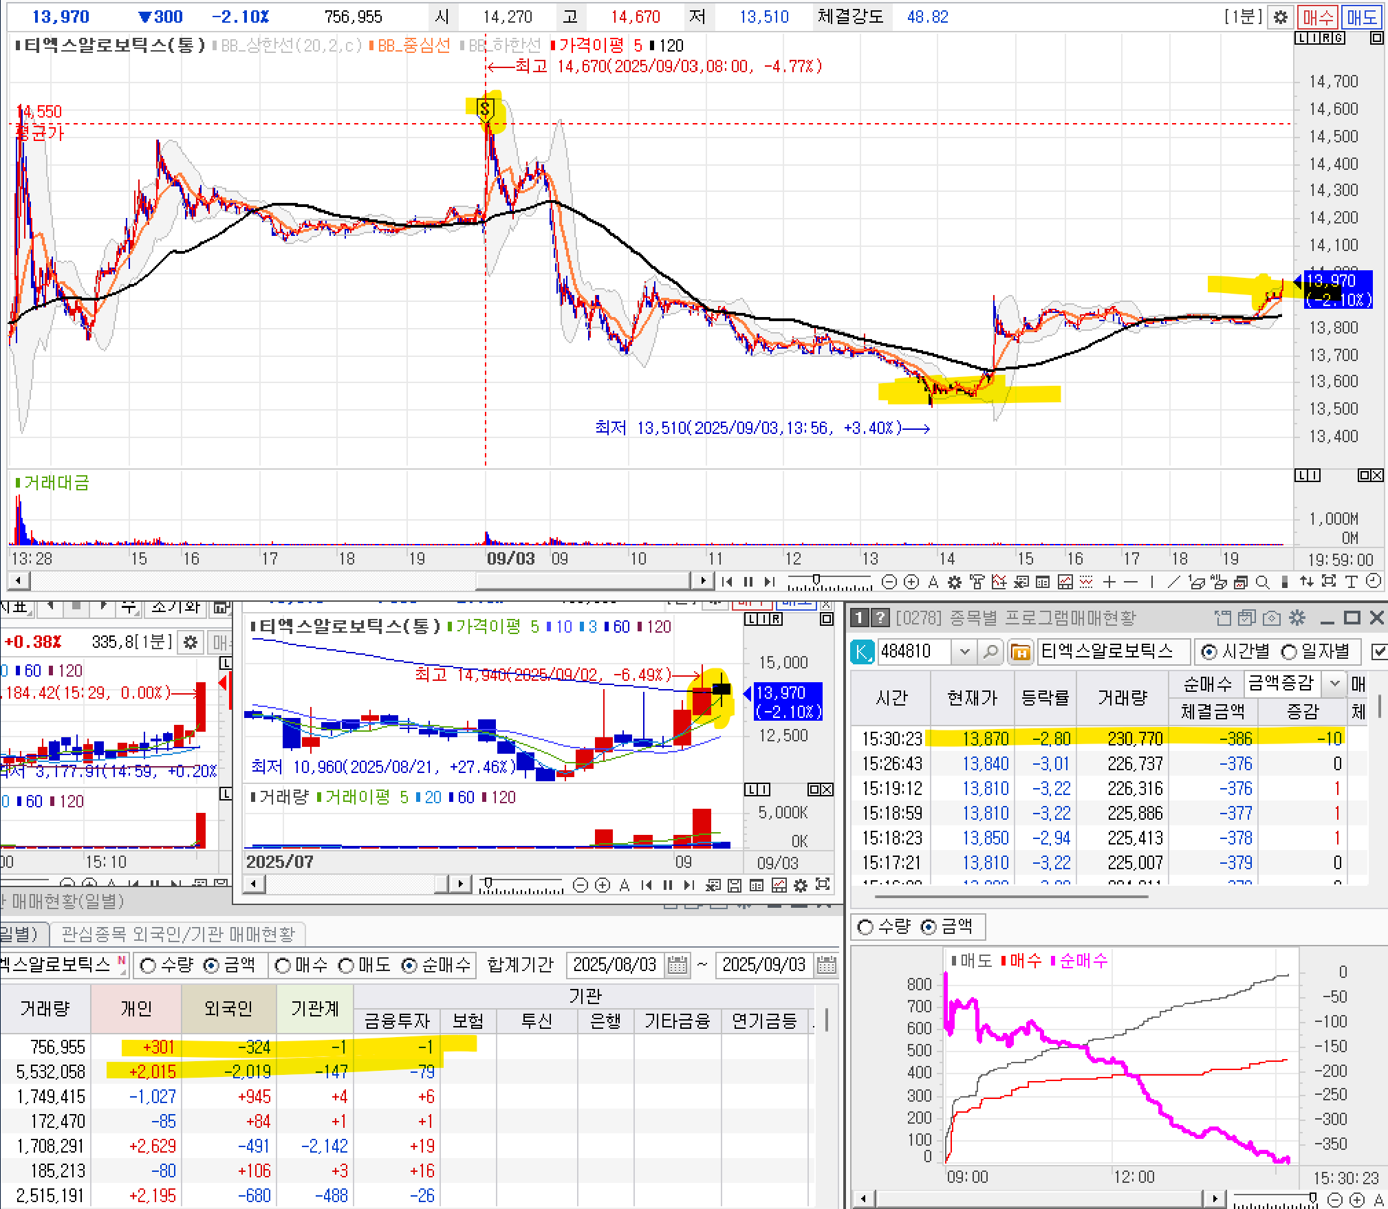1388x1209 pixels.
Task: Select the 수량 radio above net-buy graph
Action: [866, 927]
